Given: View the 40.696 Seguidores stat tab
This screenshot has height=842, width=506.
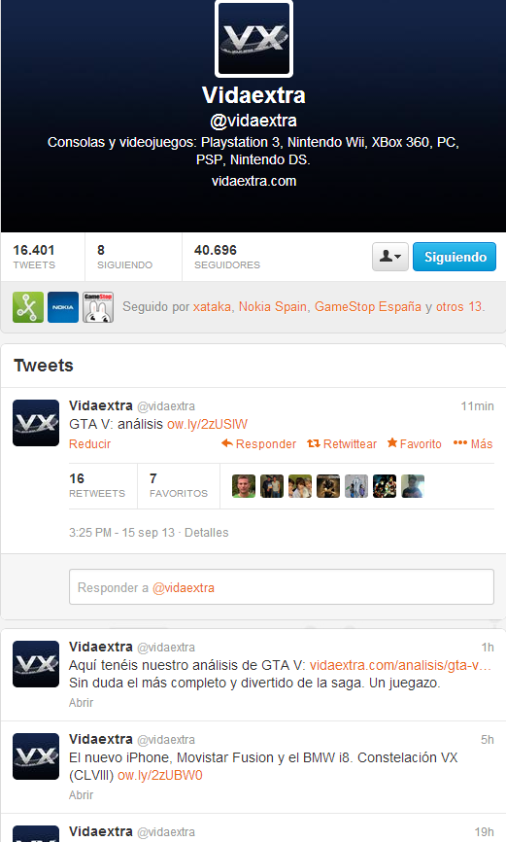Looking at the screenshot, I should 227,257.
